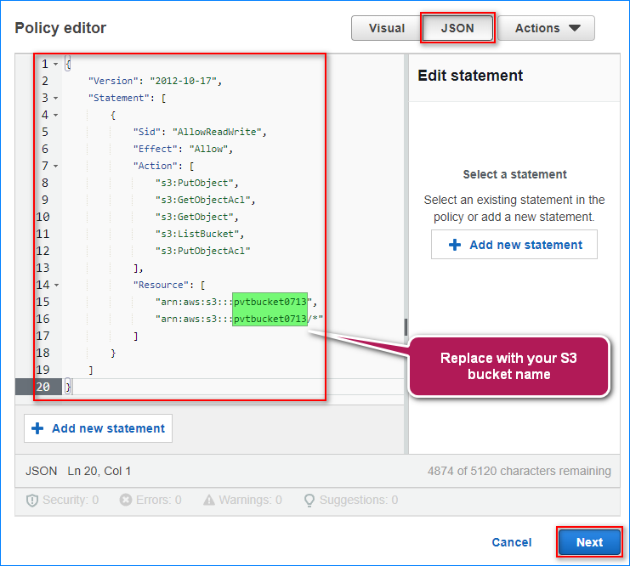This screenshot has height=566, width=630.
Task: Click the Cancel link
Action: click(x=511, y=542)
